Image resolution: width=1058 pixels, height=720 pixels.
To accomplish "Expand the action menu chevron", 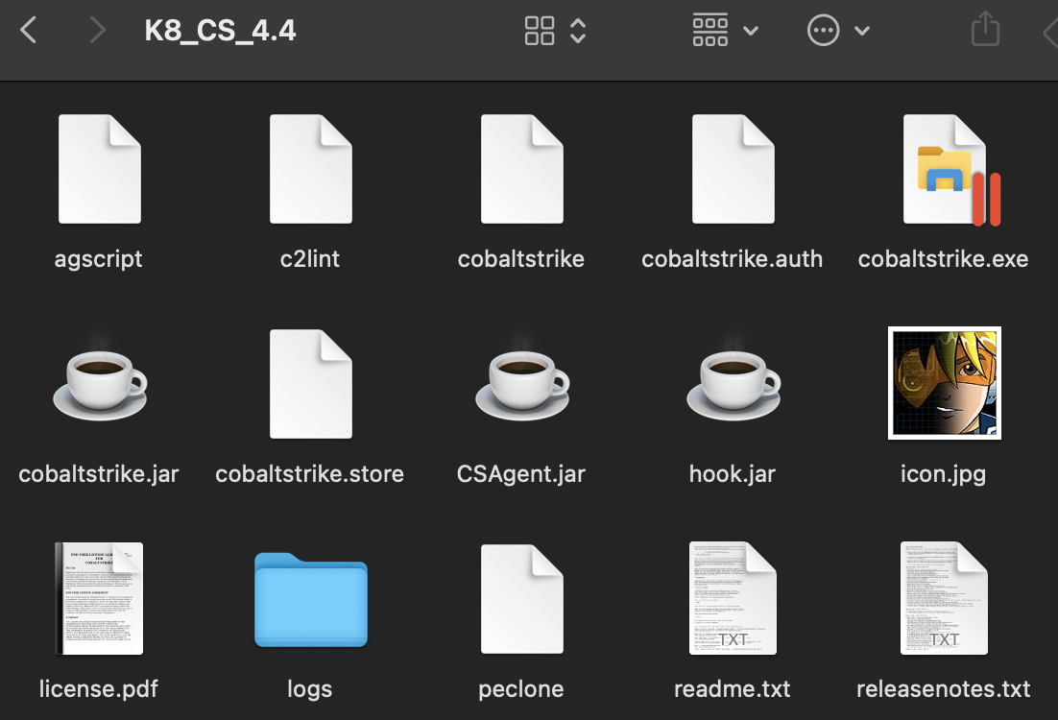I will pyautogui.click(x=861, y=31).
